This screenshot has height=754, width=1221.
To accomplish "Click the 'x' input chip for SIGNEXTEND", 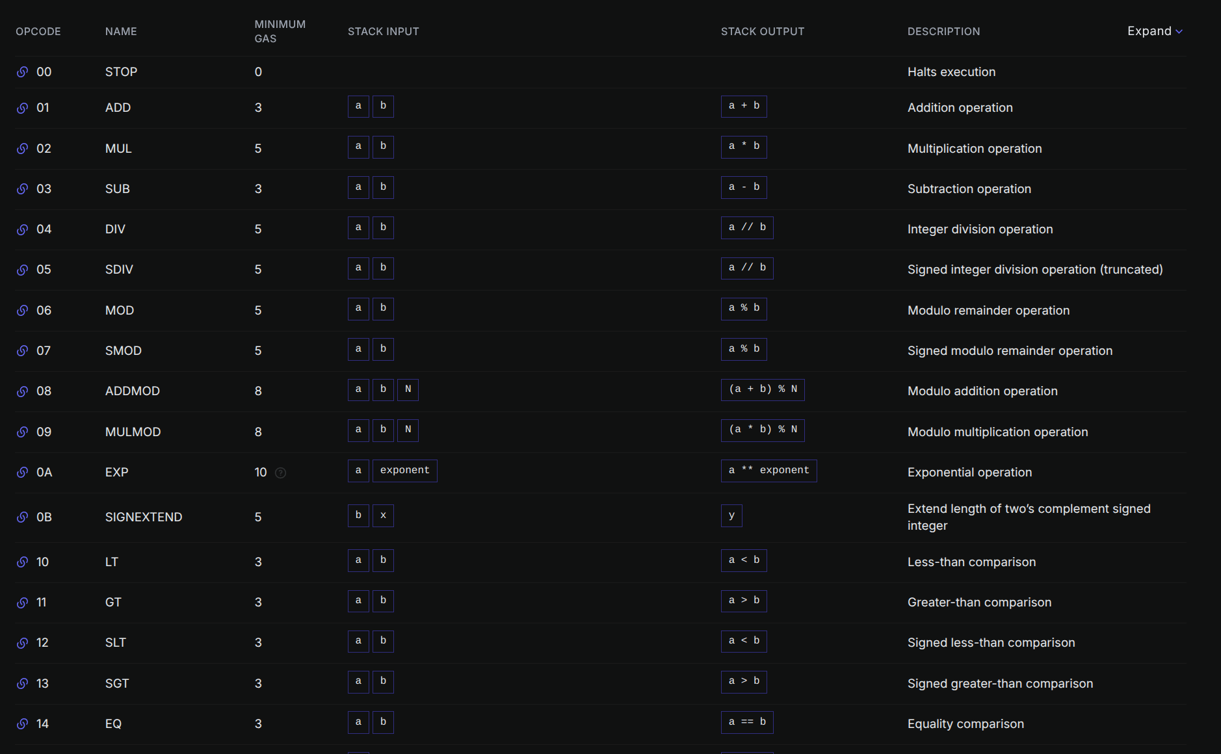I will click(383, 515).
